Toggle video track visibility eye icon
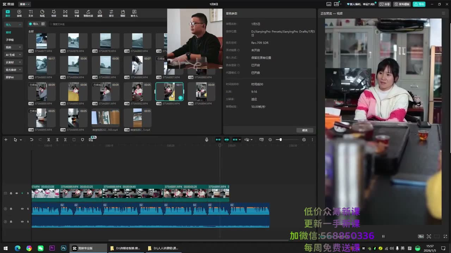Screen dimensions: 451x253 tap(17, 193)
